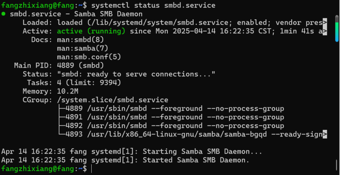This screenshot has width=340, height=175.
Task: Click the truncation marker on samba-bgqd line
Action: [x=324, y=134]
